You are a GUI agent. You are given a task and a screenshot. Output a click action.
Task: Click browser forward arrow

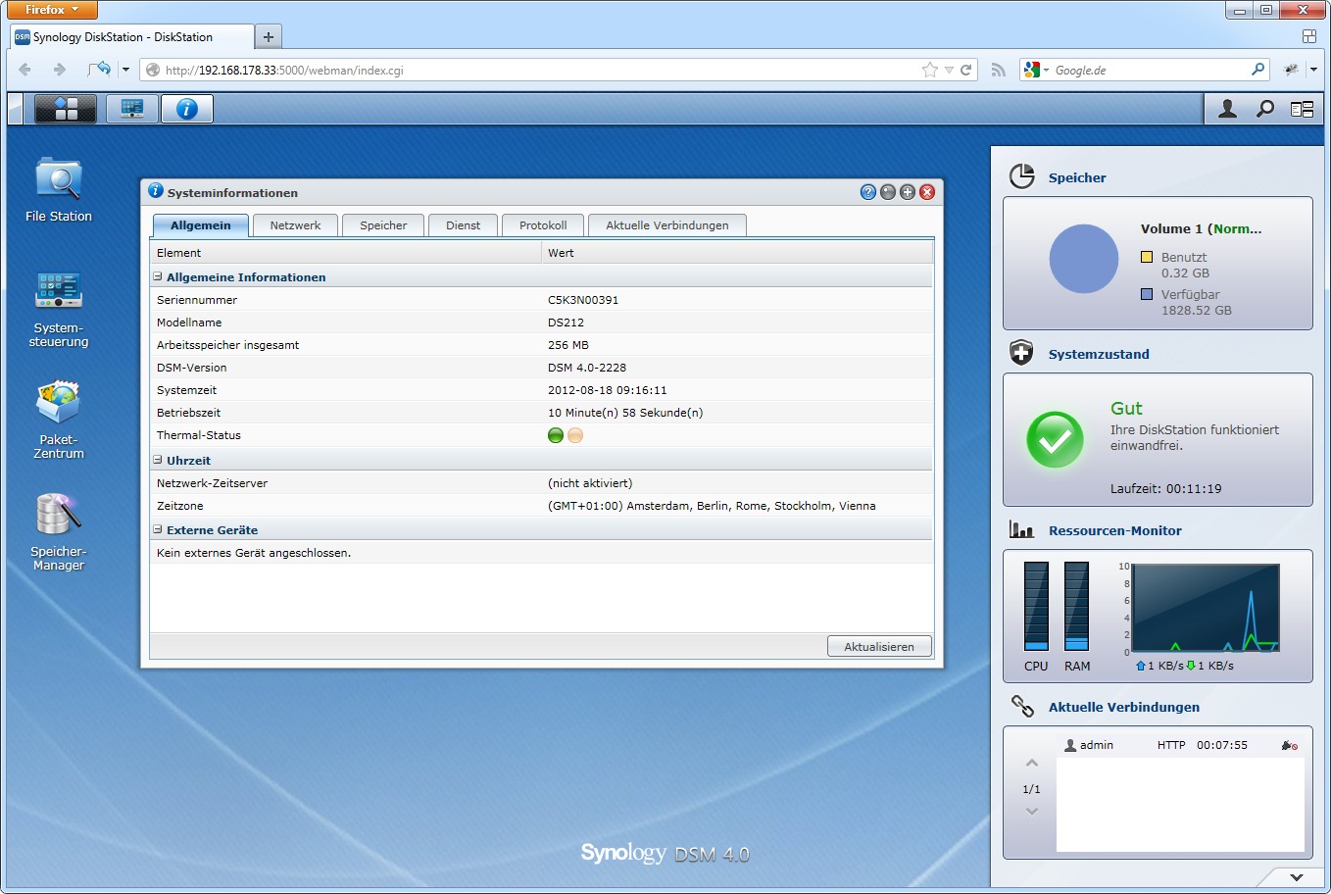[x=59, y=70]
